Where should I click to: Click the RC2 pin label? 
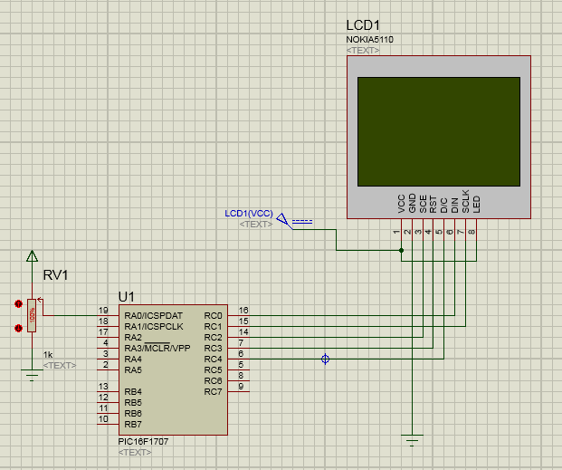click(214, 337)
